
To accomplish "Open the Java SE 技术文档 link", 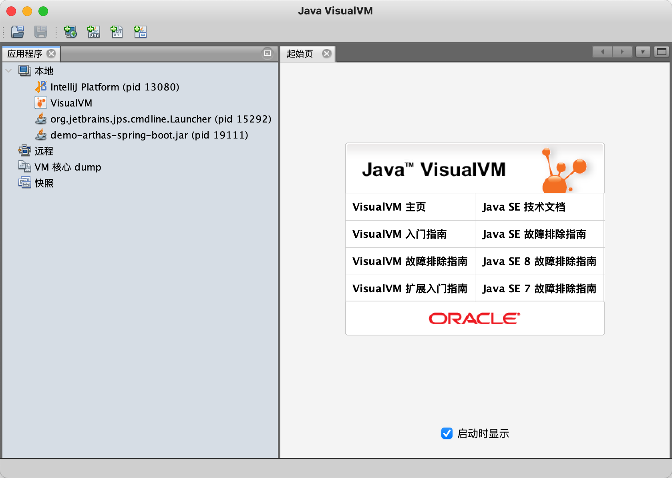I will click(523, 207).
